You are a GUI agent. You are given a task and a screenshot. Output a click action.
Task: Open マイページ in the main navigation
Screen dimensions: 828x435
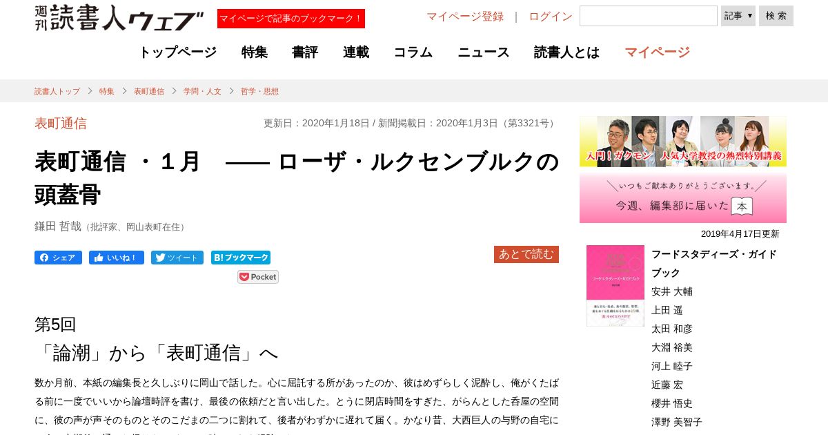pyautogui.click(x=657, y=52)
